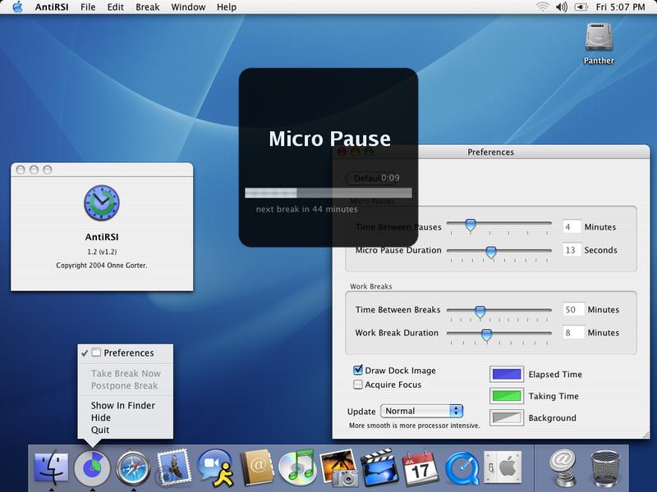Click the volume icon in menu bar
The height and width of the screenshot is (492, 657).
tap(561, 7)
